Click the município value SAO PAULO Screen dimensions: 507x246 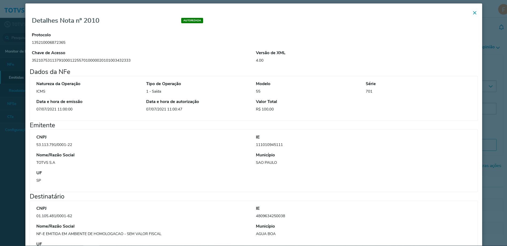tap(266, 162)
